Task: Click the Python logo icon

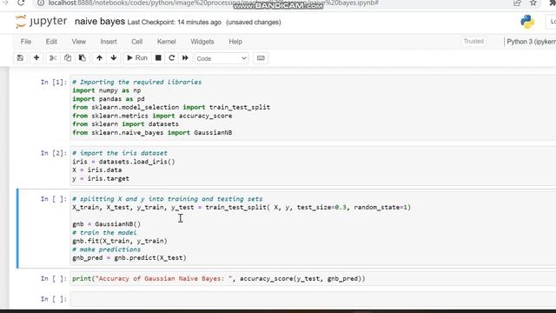Action: 527,22
